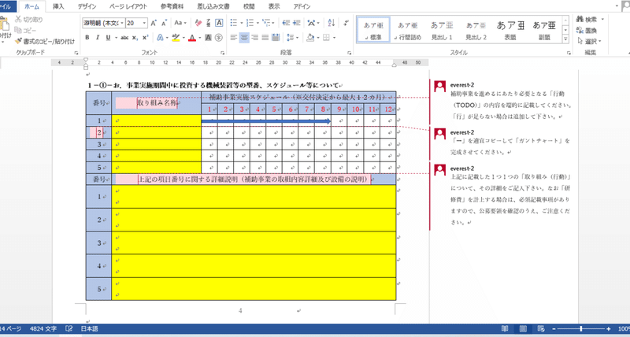This screenshot has width=630, height=337.
Task: Expand the styles gallery more button
Action: coord(565,39)
